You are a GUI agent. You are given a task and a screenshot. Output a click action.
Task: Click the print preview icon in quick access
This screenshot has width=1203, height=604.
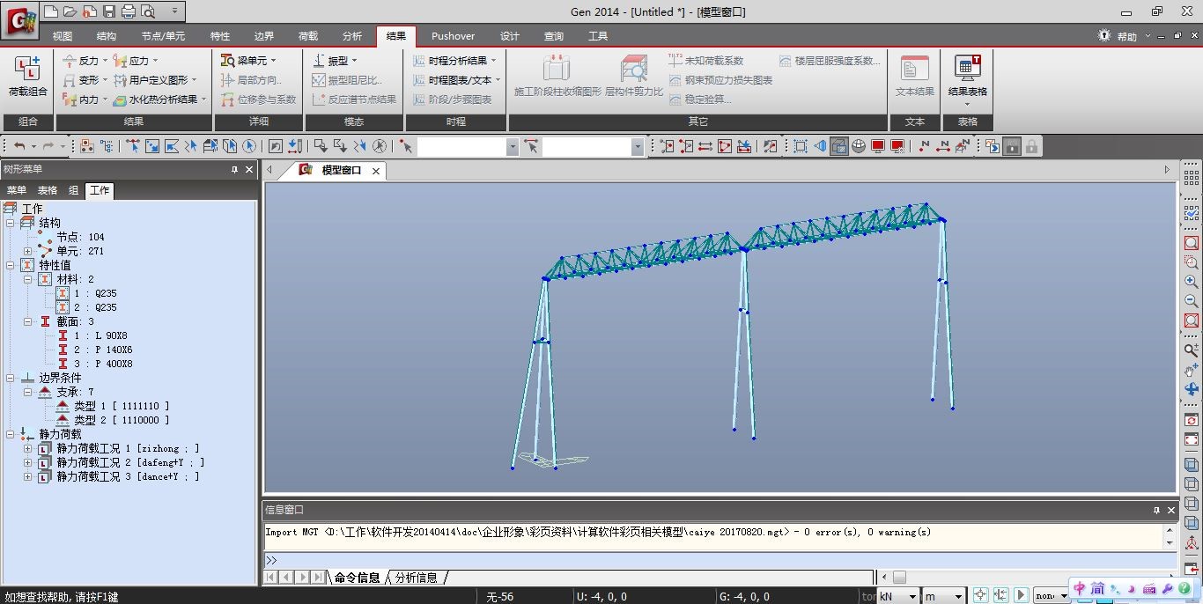point(148,11)
